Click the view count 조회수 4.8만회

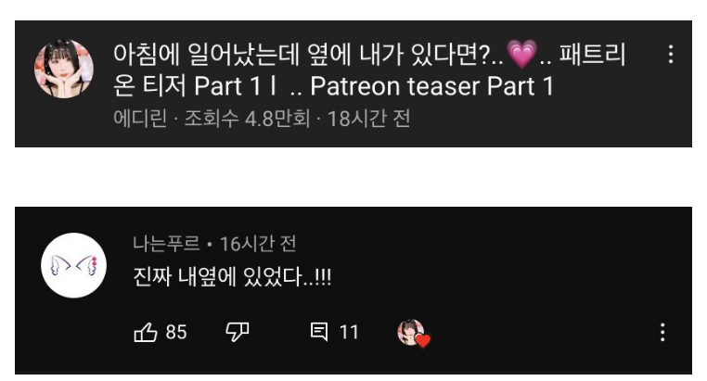coord(247,119)
